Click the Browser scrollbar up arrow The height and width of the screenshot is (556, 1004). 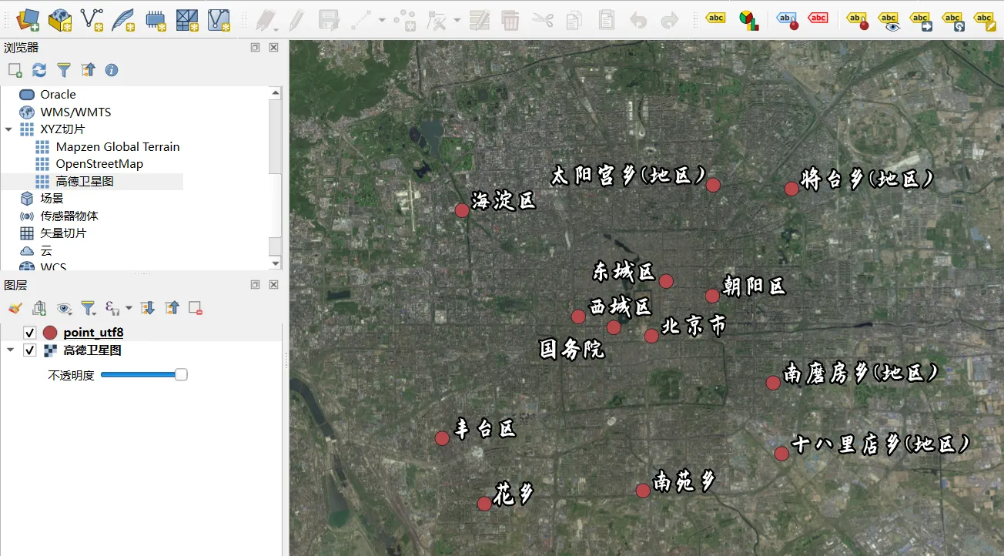(x=276, y=93)
